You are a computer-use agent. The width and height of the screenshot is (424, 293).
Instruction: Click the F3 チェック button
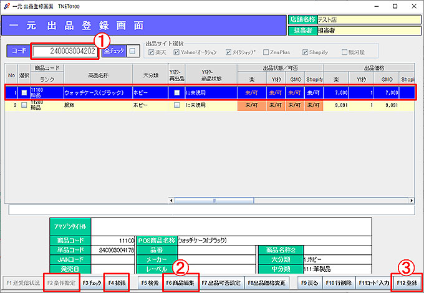(92, 282)
